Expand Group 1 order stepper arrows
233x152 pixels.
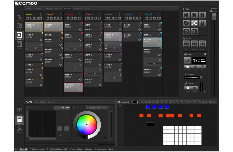click(41, 15)
